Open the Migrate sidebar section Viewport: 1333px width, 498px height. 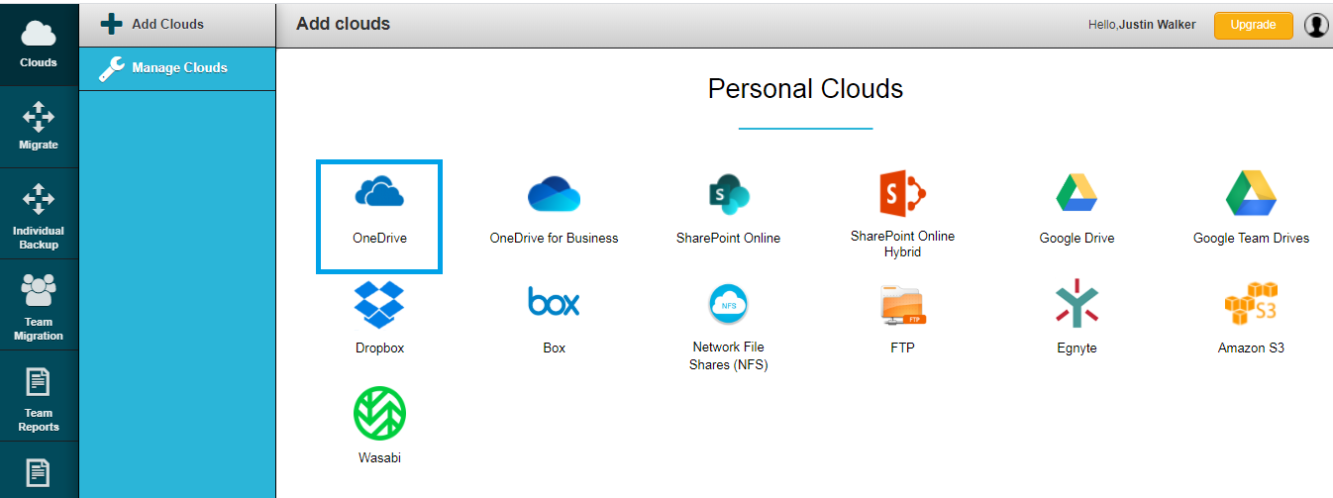click(39, 126)
